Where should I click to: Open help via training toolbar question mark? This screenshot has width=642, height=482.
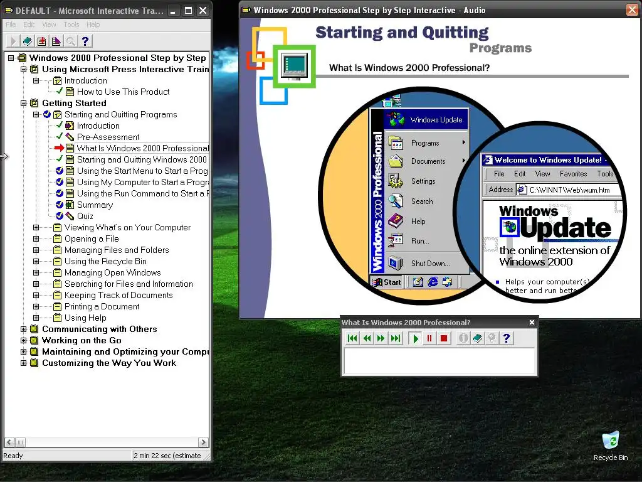coord(85,41)
